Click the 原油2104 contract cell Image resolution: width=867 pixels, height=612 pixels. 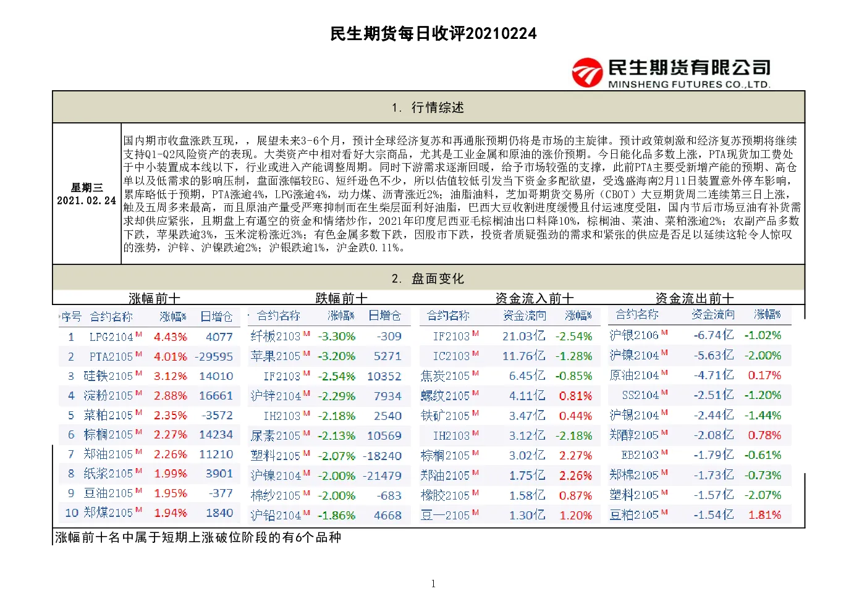pos(639,375)
